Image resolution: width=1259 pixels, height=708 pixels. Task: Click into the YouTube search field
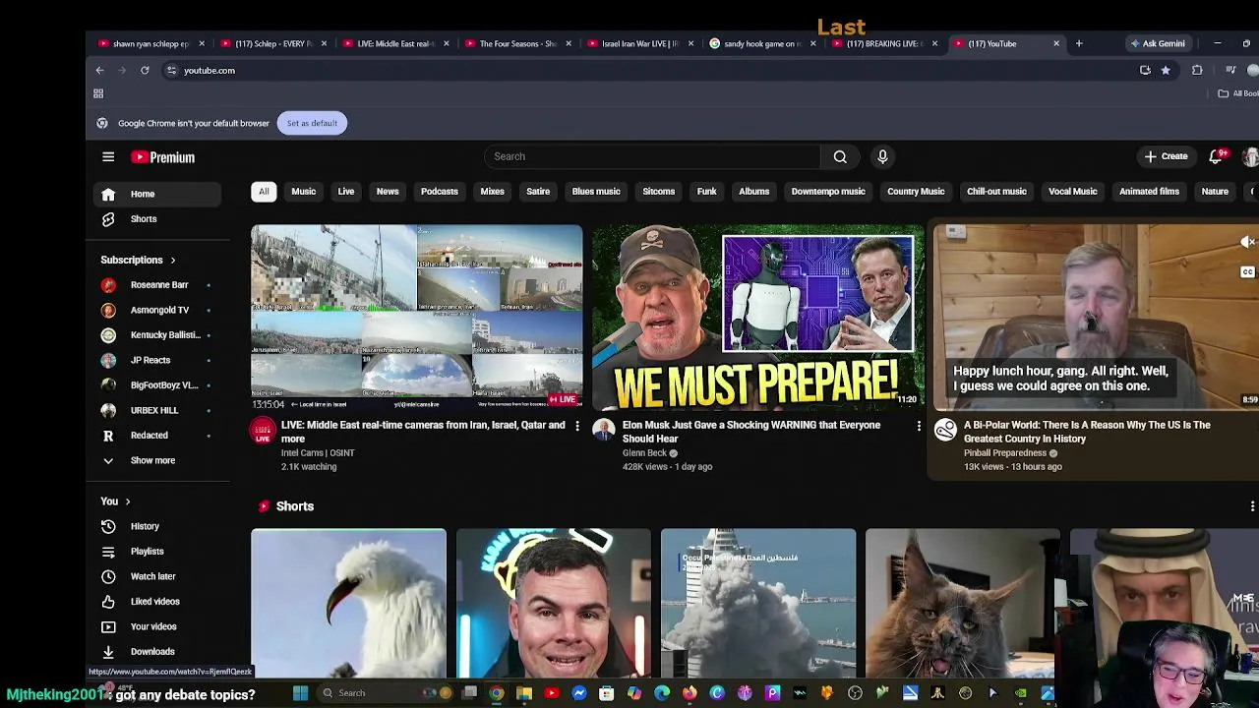[651, 156]
